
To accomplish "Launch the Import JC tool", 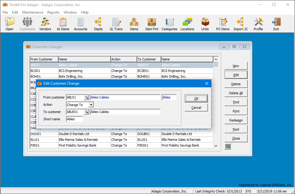I will click(x=241, y=24).
